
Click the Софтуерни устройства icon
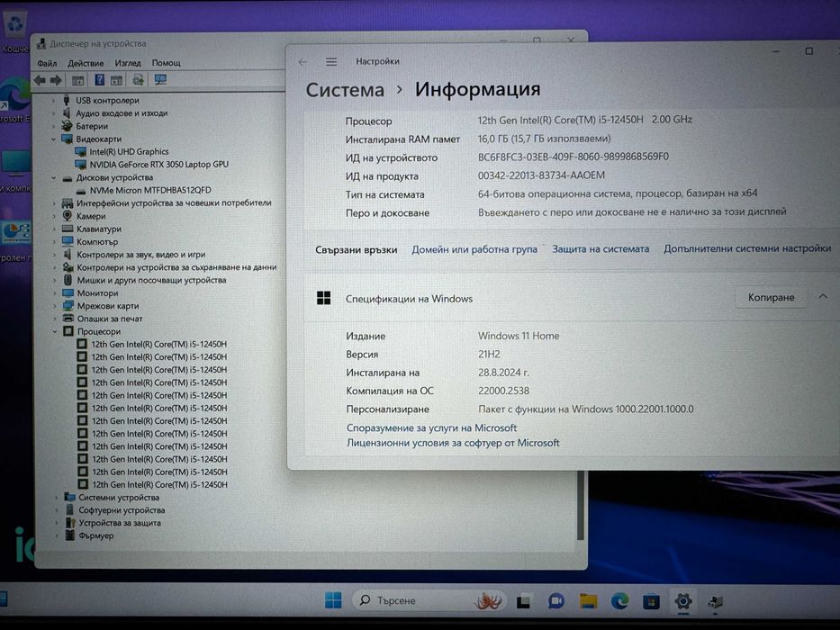point(69,510)
